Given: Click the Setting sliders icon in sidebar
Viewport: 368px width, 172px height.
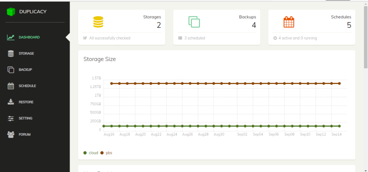Looking at the screenshot, I should 11,118.
